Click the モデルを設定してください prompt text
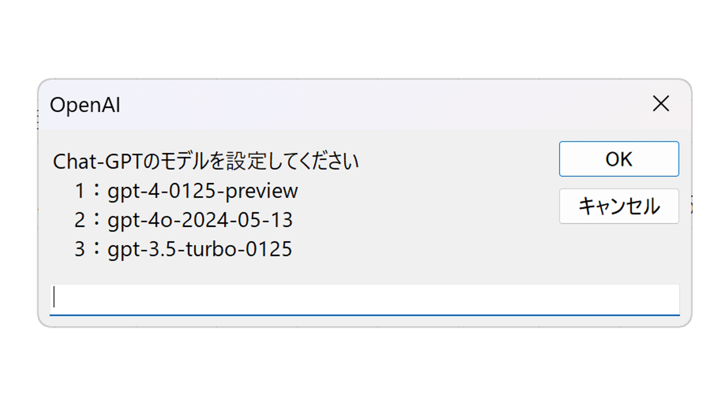This screenshot has height=406, width=728. click(x=260, y=162)
